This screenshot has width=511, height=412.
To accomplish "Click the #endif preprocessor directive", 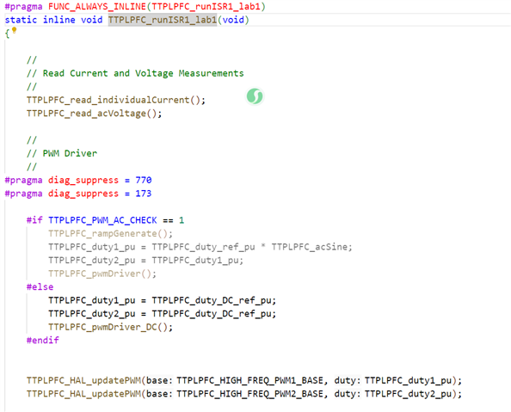I will (x=43, y=341).
